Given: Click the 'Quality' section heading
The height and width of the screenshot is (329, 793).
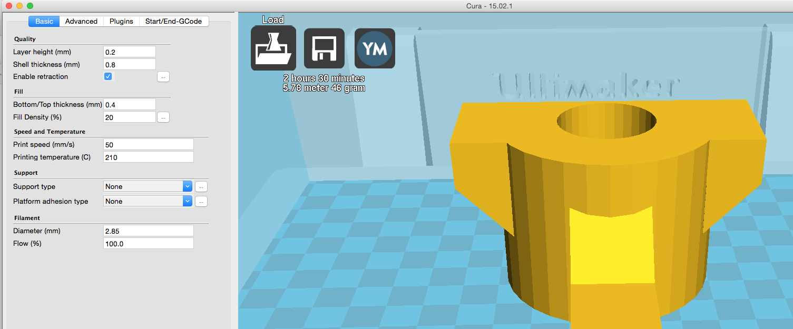Looking at the screenshot, I should click(25, 39).
